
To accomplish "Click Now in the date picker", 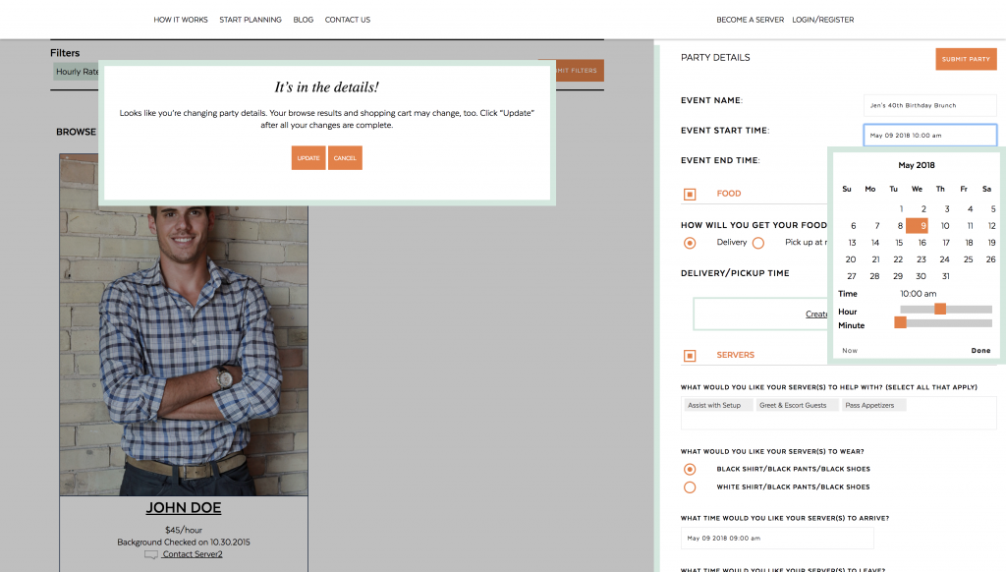I will pyautogui.click(x=850, y=351).
